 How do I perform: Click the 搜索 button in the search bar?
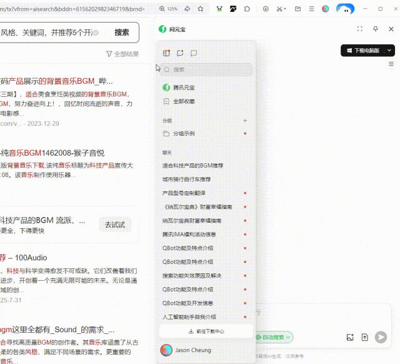[x=122, y=33]
